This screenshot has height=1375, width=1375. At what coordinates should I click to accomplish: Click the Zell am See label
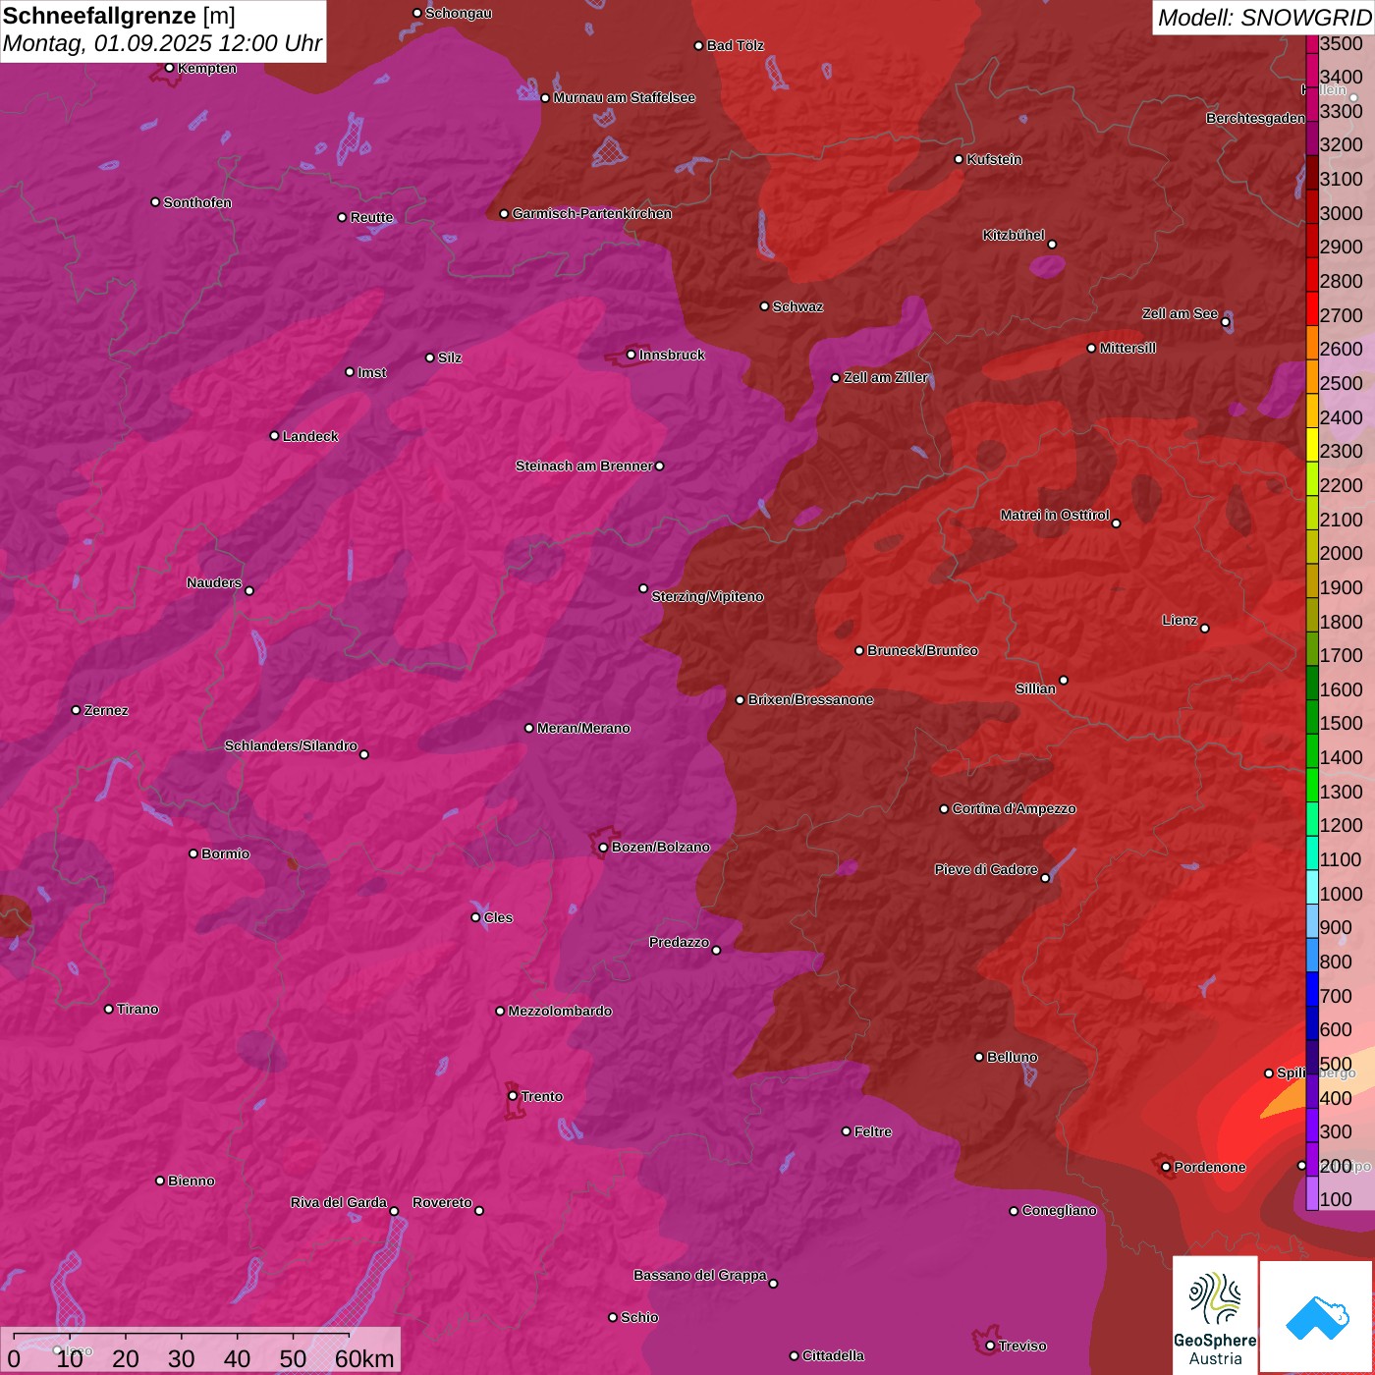tap(1180, 313)
